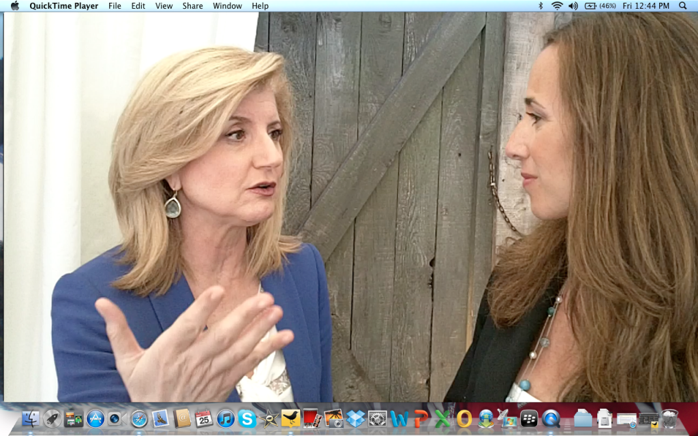The height and width of the screenshot is (436, 698).
Task: Open Spotlight search magnifier
Action: [683, 5]
